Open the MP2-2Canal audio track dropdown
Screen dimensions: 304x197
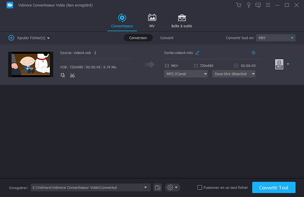186,74
